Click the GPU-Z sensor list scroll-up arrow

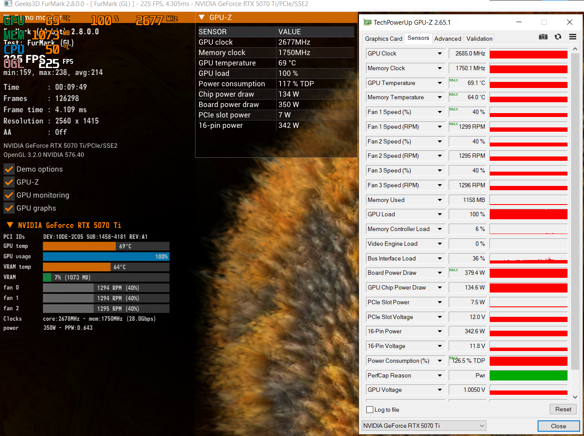click(575, 49)
